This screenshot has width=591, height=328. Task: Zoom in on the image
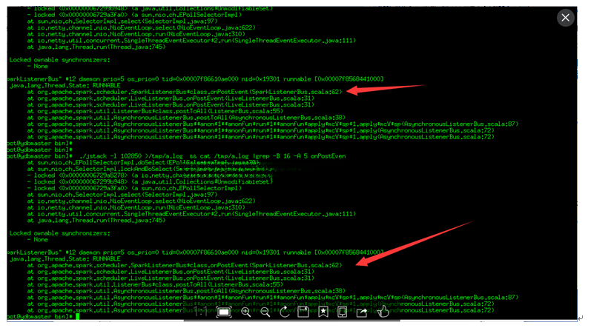coord(245,312)
